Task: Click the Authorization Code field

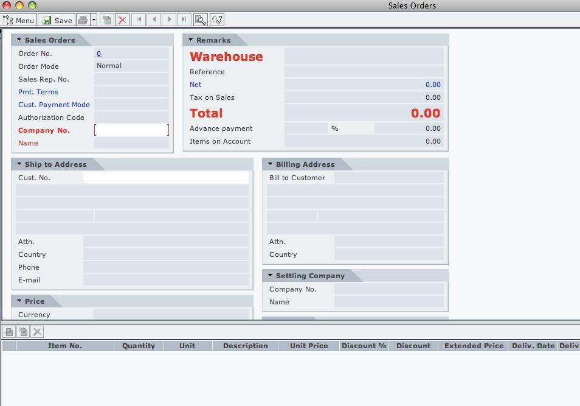Action: (132, 117)
